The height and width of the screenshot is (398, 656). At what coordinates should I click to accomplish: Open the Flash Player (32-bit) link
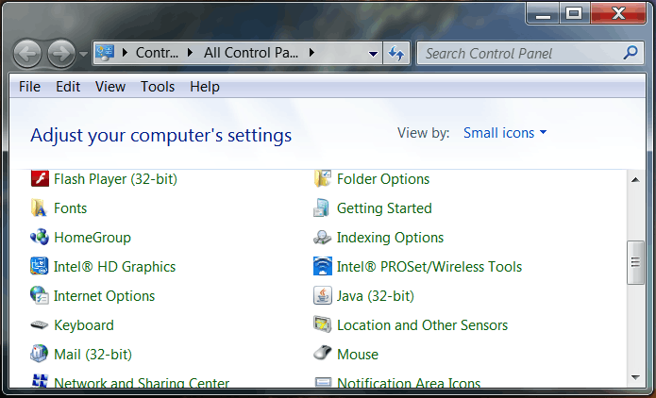[x=115, y=179]
